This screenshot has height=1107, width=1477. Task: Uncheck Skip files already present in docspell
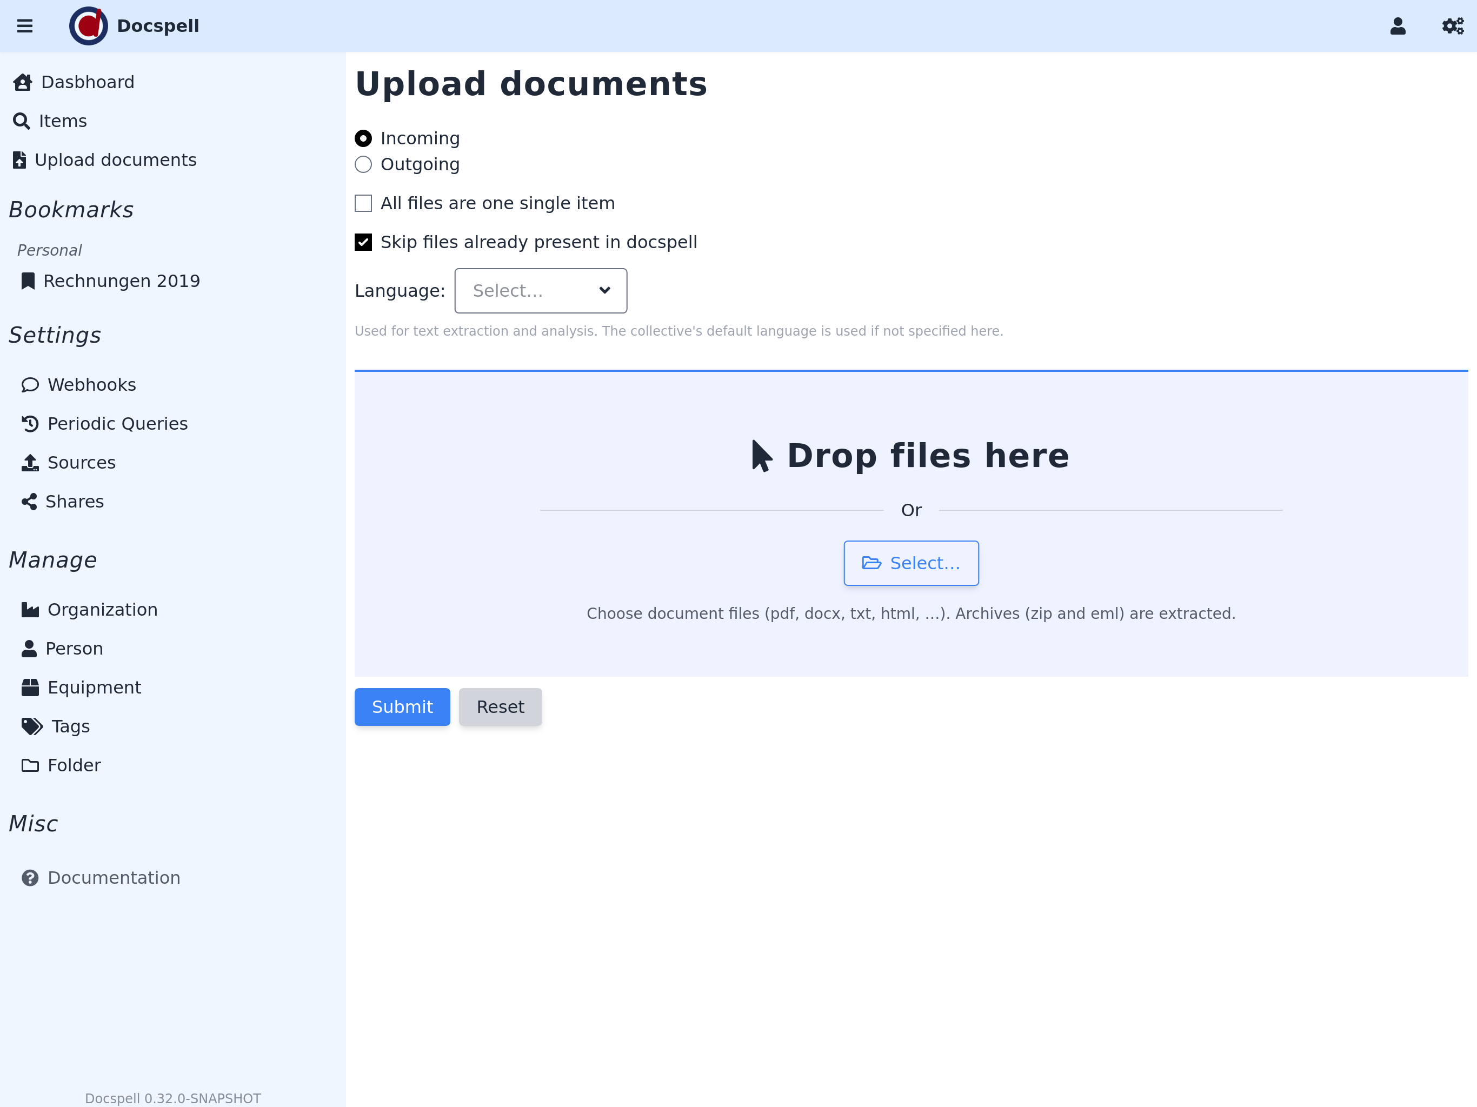pyautogui.click(x=363, y=242)
